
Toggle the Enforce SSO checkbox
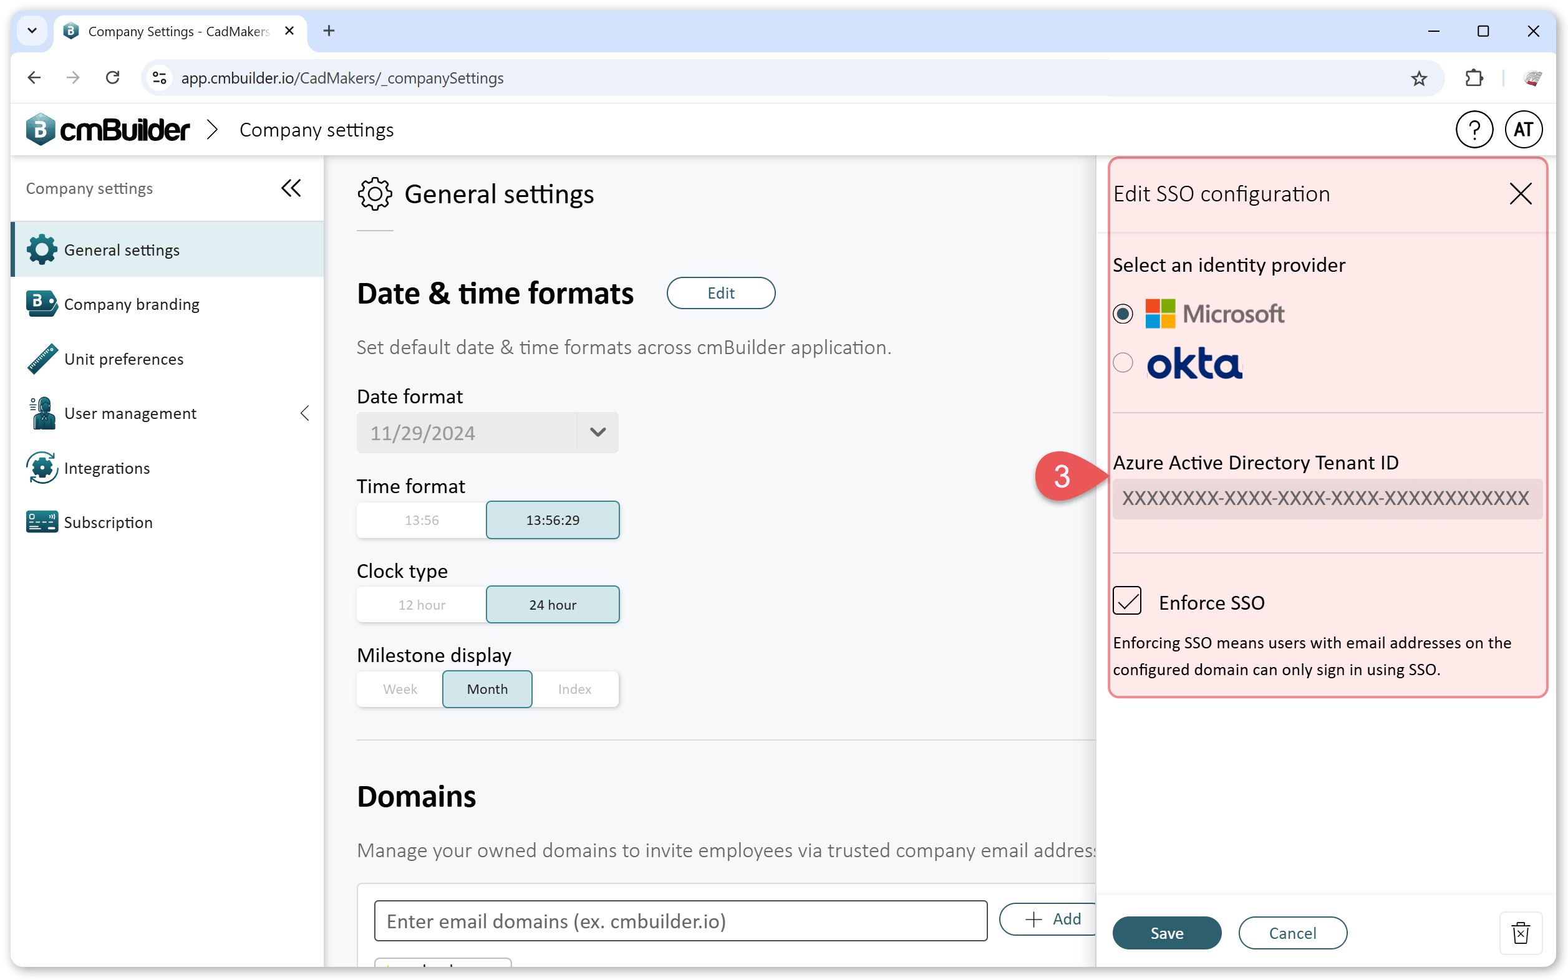click(x=1126, y=602)
